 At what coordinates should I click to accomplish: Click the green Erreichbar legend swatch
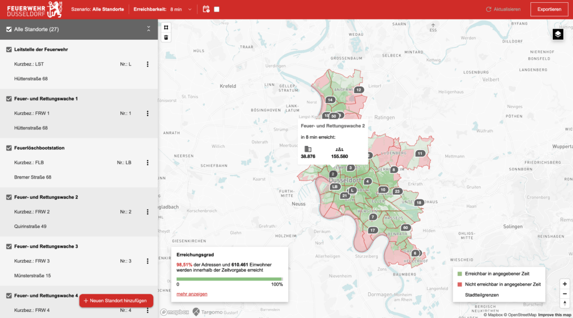tap(460, 274)
